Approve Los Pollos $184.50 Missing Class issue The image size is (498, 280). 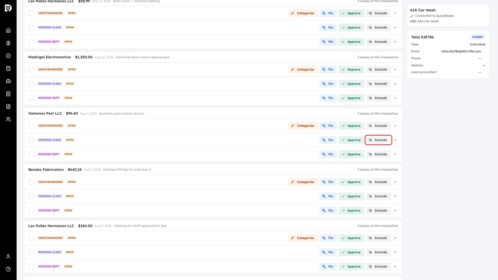pos(351,252)
